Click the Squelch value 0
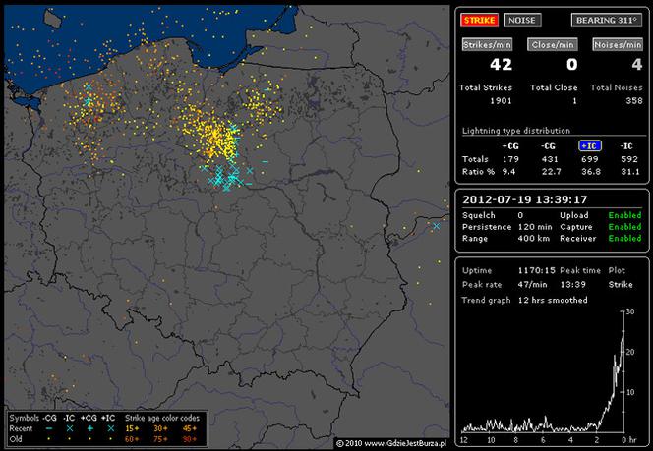The image size is (653, 451). click(x=520, y=215)
